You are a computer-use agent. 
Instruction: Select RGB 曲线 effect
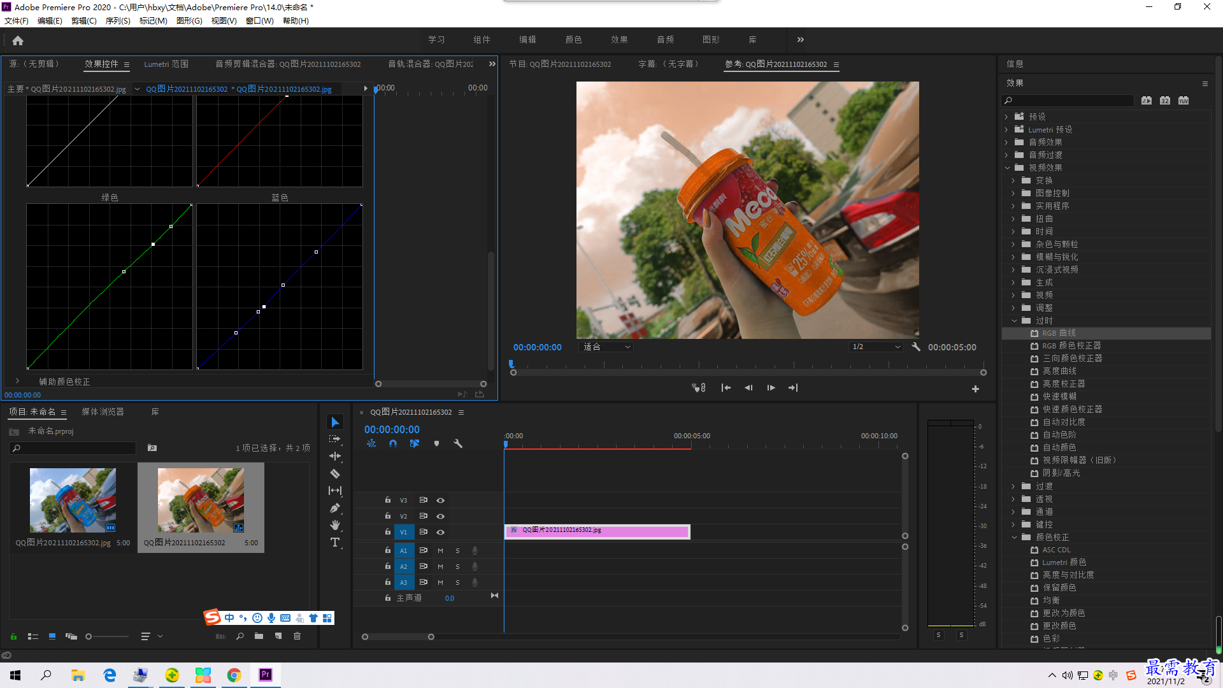click(1059, 333)
